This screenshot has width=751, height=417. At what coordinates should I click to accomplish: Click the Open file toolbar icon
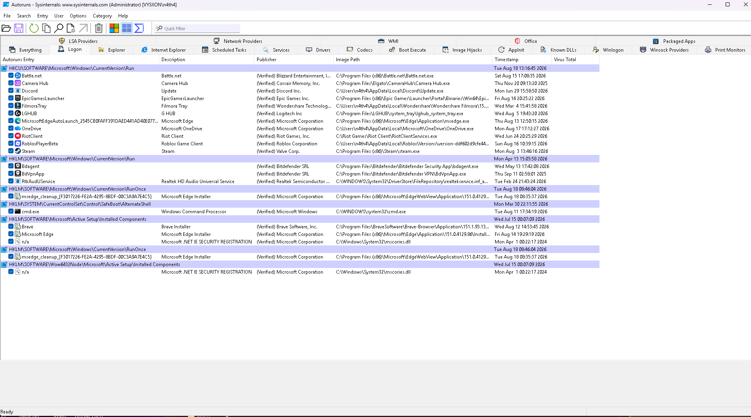[6, 28]
